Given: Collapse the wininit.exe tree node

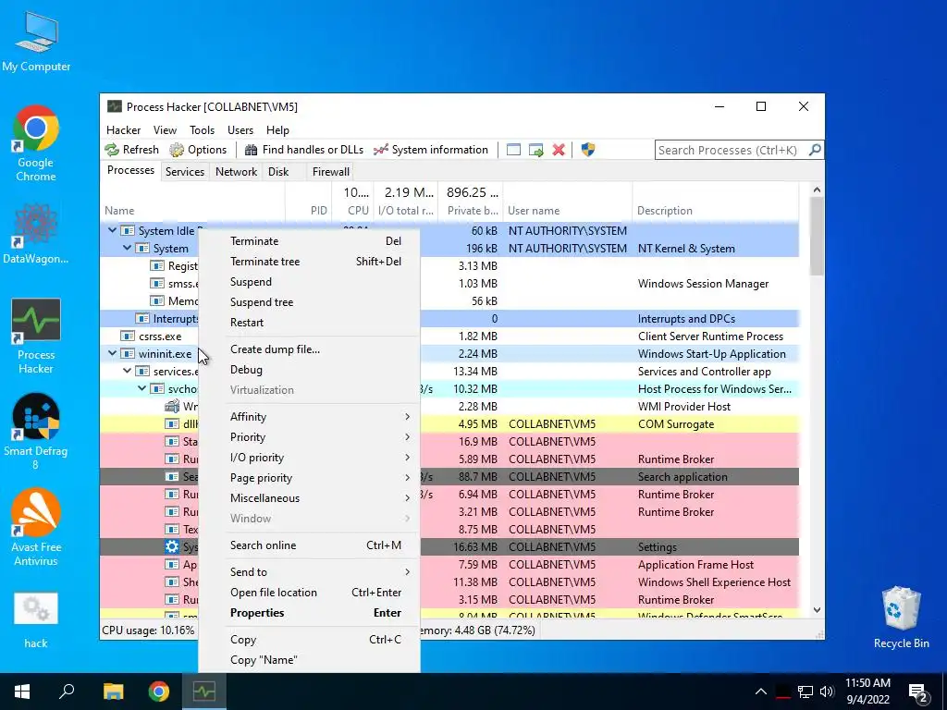Looking at the screenshot, I should click(112, 354).
